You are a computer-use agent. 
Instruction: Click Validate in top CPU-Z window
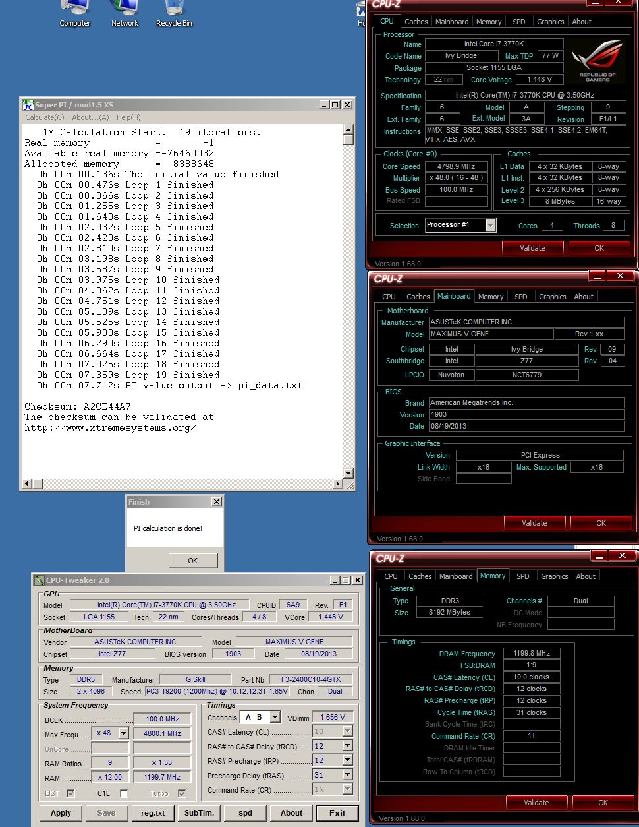(x=532, y=248)
